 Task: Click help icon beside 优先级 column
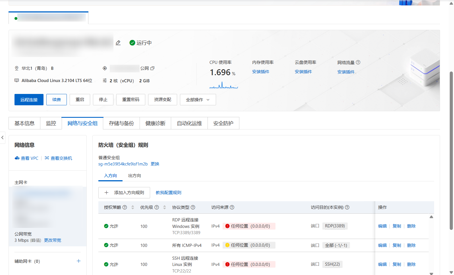157,207
